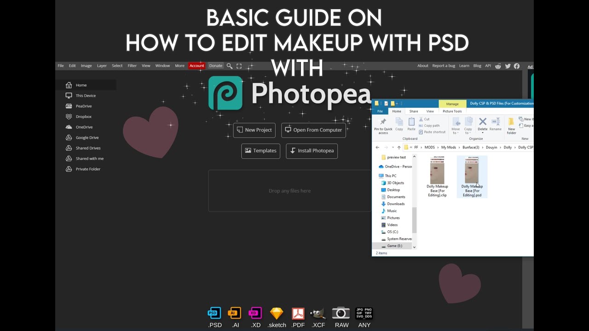589x331 pixels.
Task: Go up one folder level in Explorer
Action: point(399,148)
